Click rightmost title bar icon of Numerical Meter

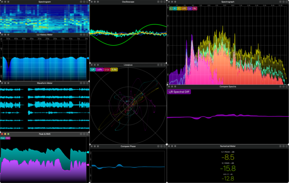(x=287, y=146)
